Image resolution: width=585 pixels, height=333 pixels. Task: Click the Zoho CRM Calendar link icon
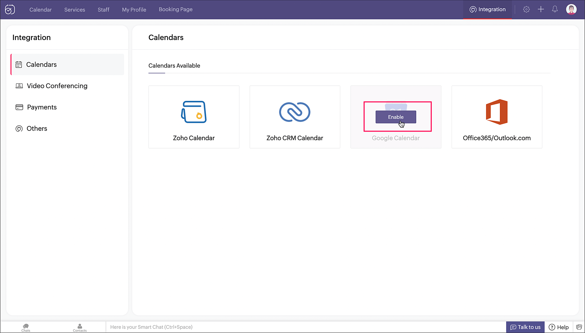(x=295, y=112)
